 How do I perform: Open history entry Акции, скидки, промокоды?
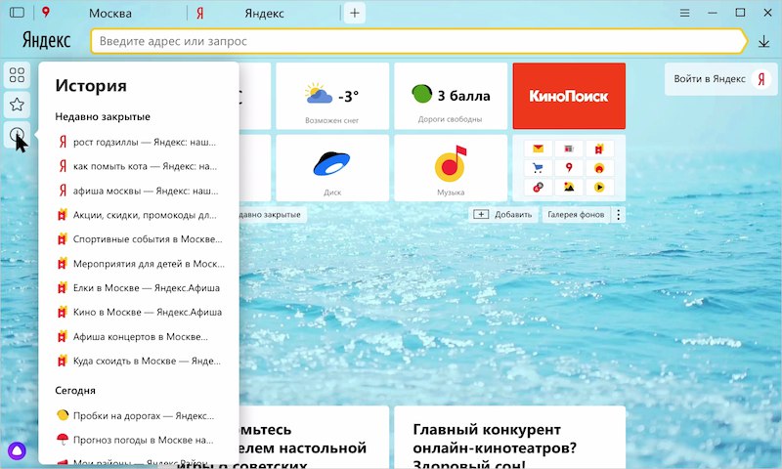tap(137, 215)
